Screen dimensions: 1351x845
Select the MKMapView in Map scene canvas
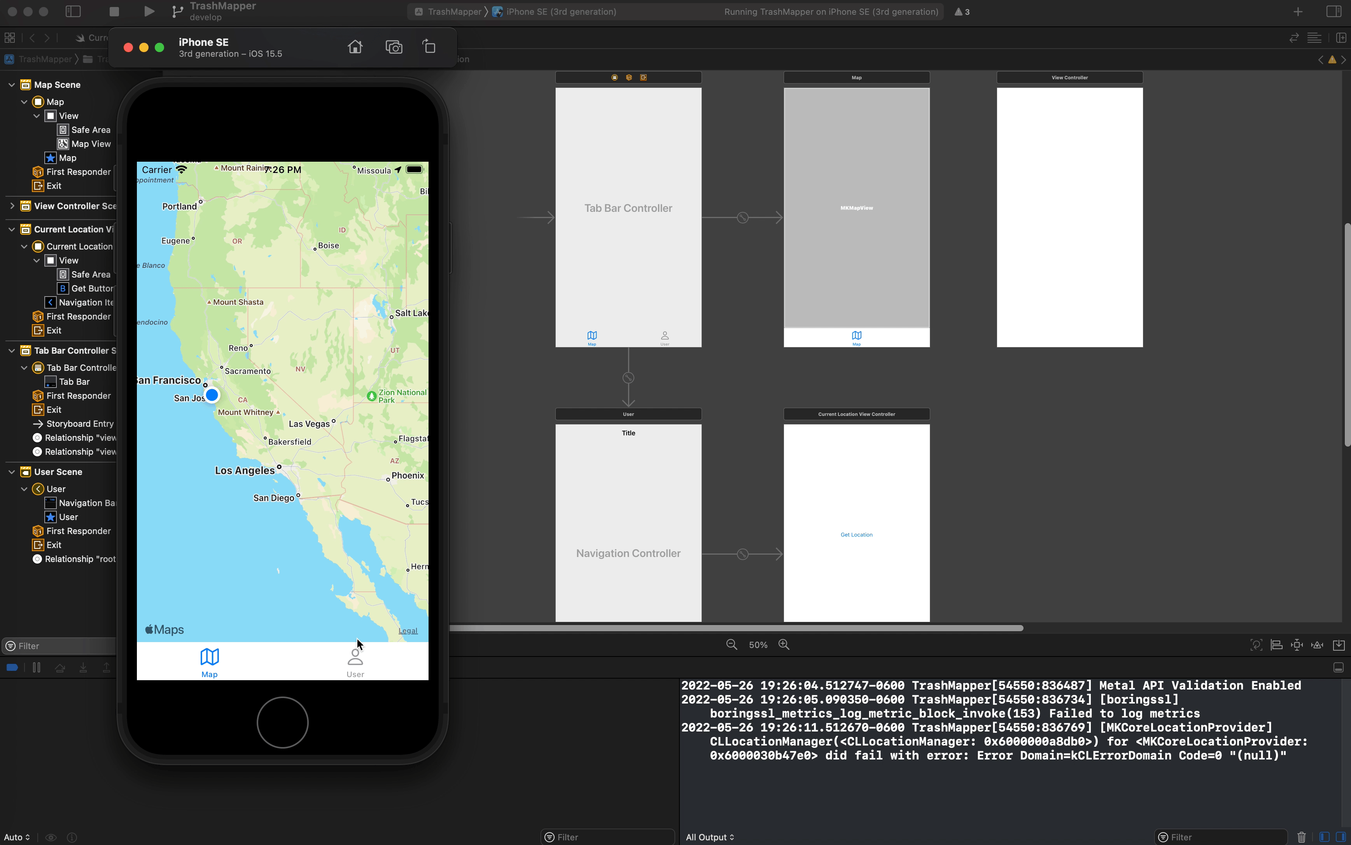pos(856,208)
